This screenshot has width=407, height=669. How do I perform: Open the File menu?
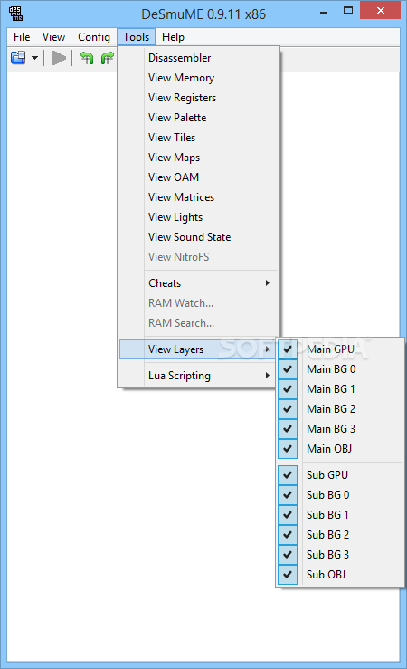[22, 37]
